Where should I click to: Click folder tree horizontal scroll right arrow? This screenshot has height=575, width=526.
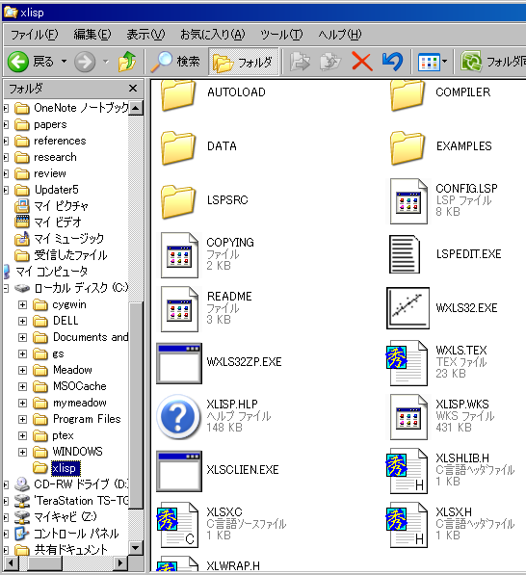(120, 563)
